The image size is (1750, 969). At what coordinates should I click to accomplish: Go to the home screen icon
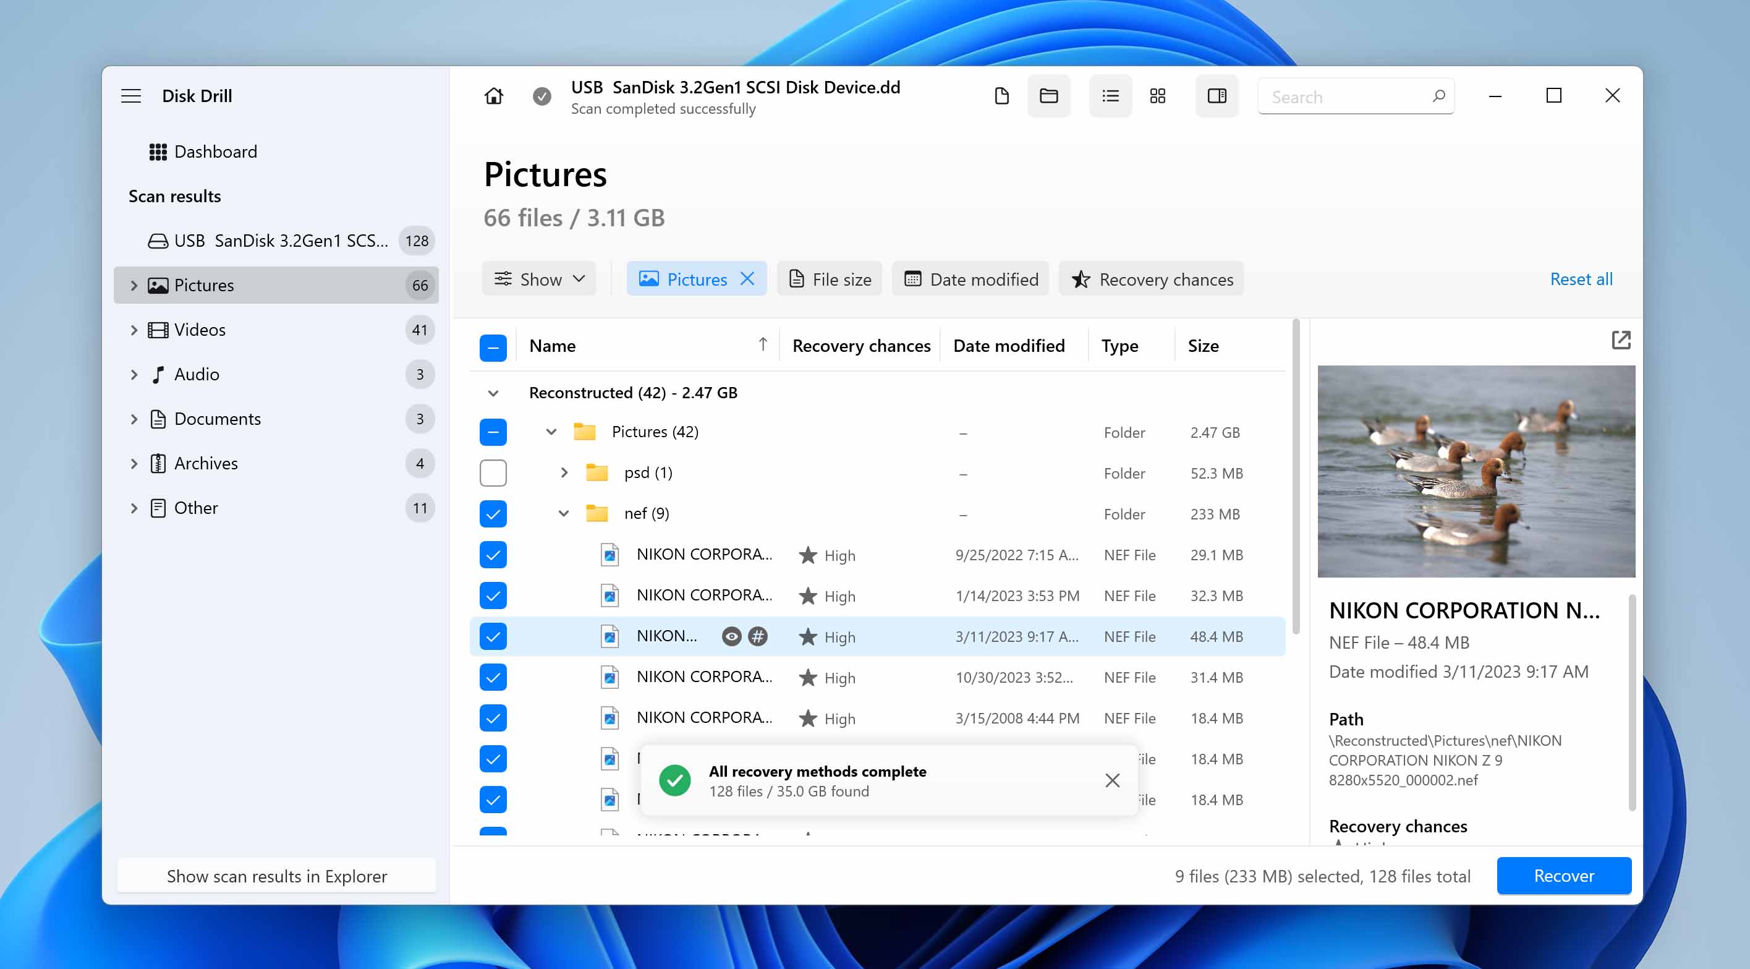[494, 96]
